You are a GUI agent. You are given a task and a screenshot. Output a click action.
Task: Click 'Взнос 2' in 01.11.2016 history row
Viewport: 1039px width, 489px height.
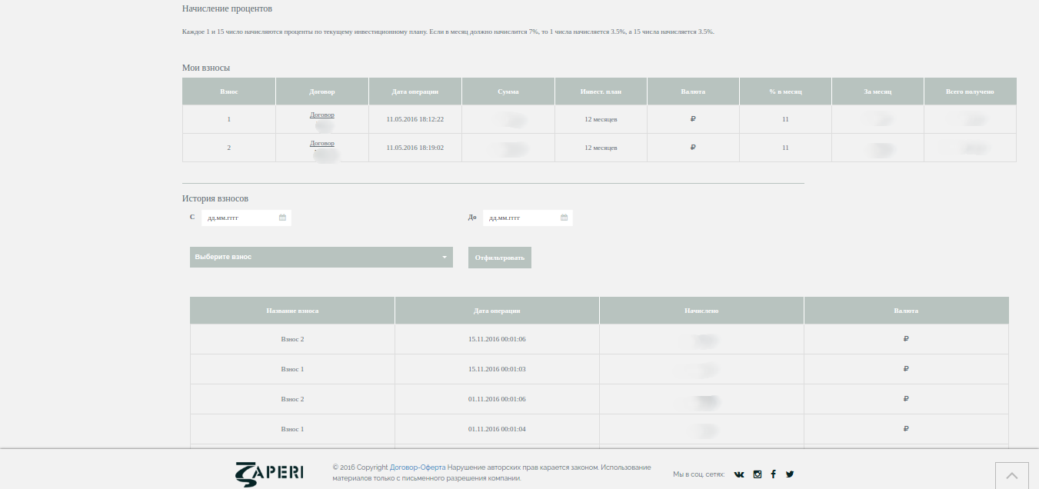pyautogui.click(x=292, y=399)
